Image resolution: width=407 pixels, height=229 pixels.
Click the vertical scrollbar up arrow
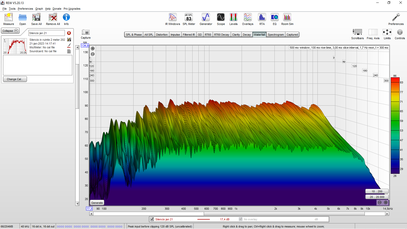click(x=77, y=47)
